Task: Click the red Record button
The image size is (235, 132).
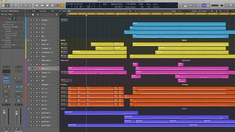Action: 58,5
